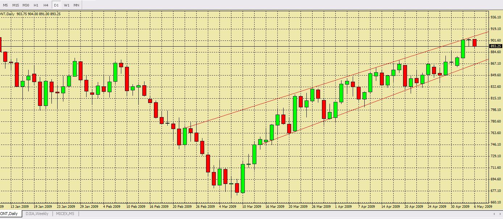Click the 10 Mar 2009 date label

click(251, 207)
